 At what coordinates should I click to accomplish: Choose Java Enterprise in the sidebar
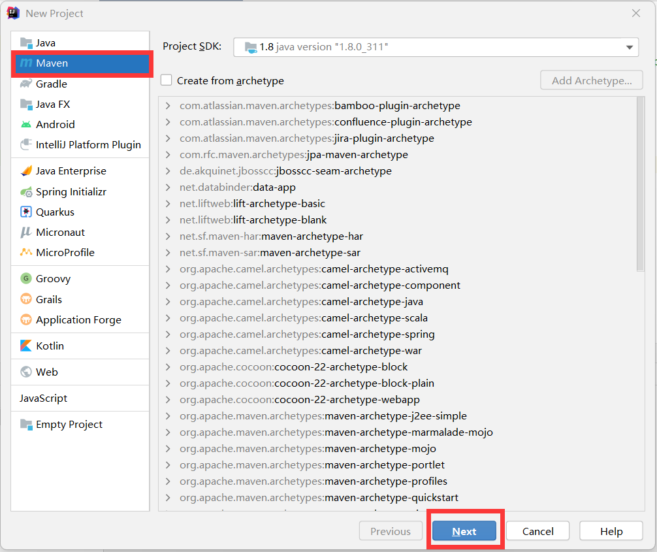click(80, 171)
